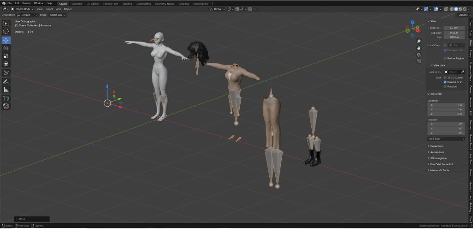The width and height of the screenshot is (473, 229).
Task: Enable Lock To 3D Cursor checkbox
Action: coord(445,78)
